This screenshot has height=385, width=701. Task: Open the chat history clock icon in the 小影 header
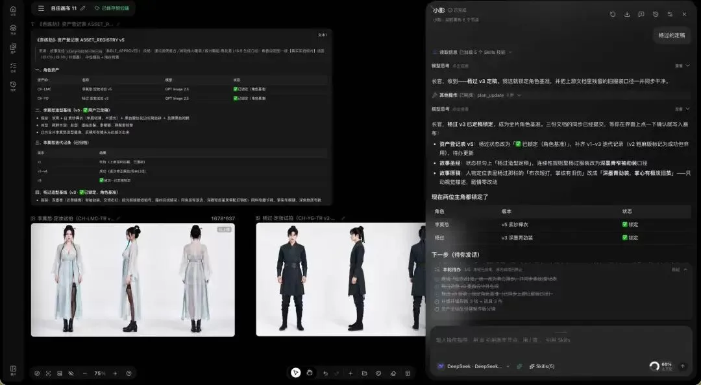pos(656,14)
